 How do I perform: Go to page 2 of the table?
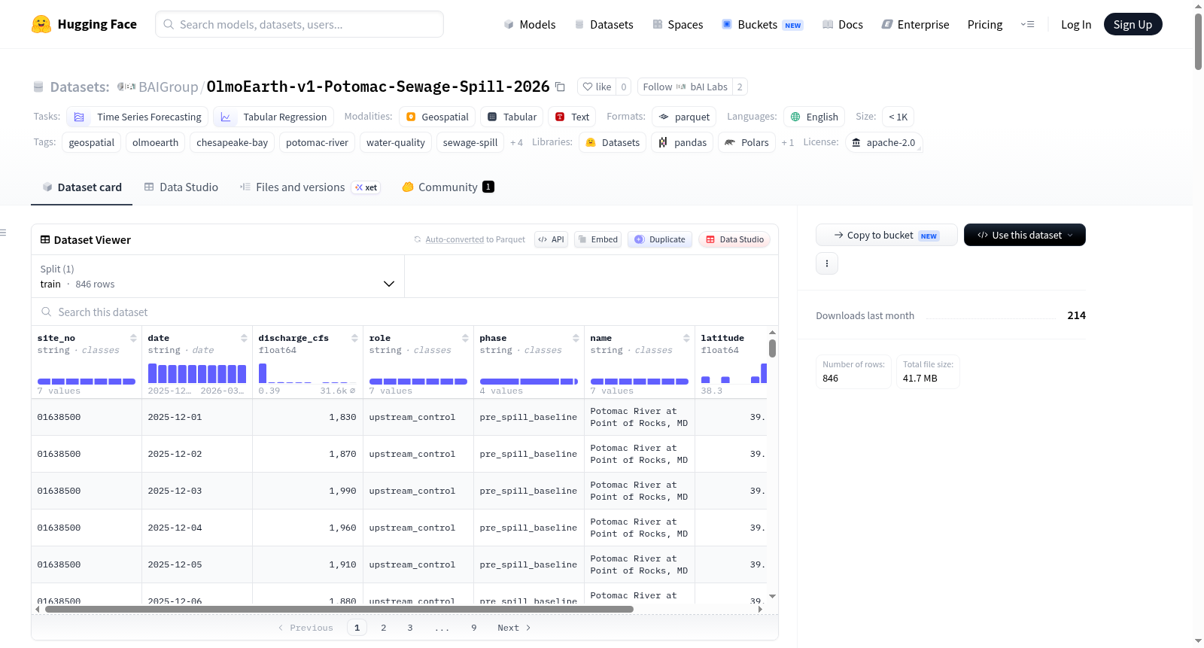[x=384, y=628]
